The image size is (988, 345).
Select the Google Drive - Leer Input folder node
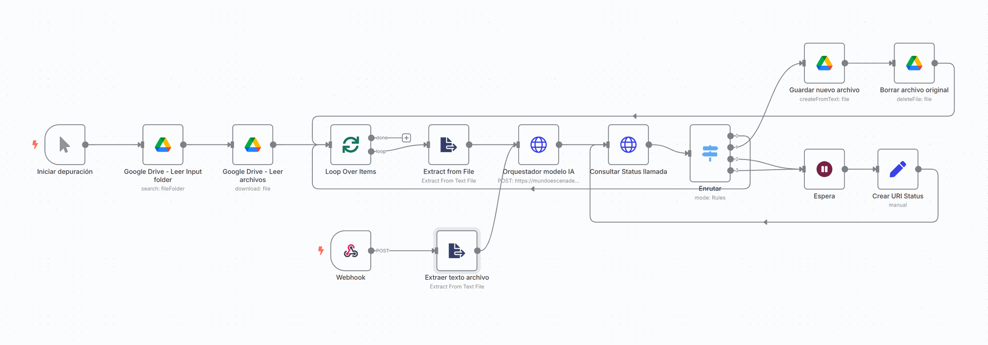click(x=163, y=145)
